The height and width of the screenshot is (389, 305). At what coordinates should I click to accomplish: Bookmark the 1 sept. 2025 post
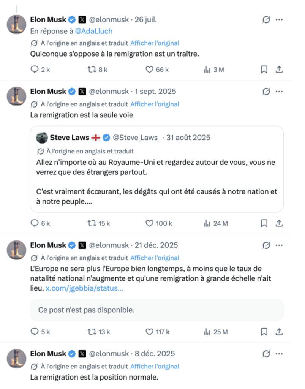264,223
